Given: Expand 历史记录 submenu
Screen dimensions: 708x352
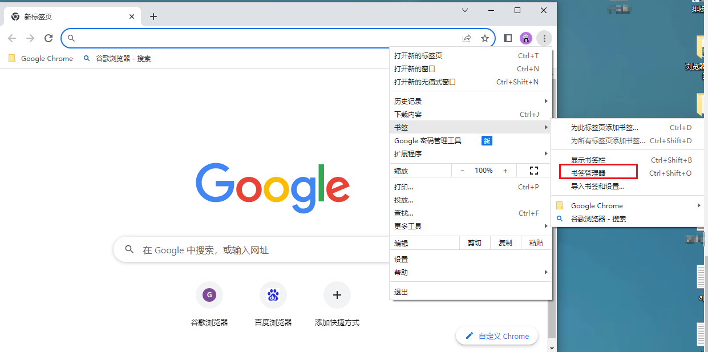Looking at the screenshot, I should [x=471, y=101].
